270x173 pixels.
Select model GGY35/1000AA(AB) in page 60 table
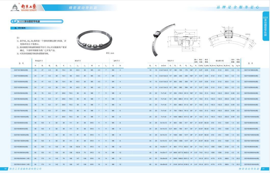pyautogui.click(x=21, y=135)
